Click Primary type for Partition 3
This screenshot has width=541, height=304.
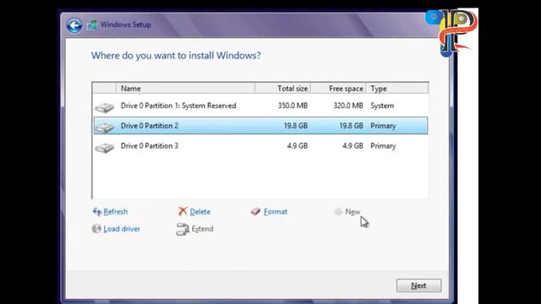383,146
